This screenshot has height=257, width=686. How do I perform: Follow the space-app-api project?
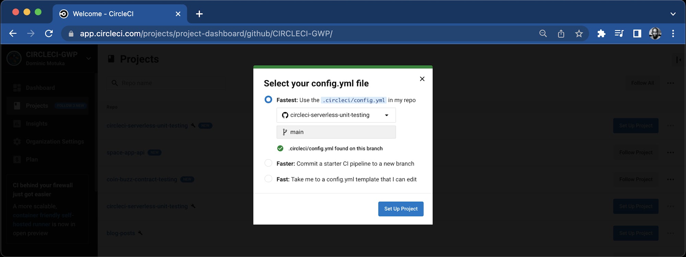tap(635, 152)
